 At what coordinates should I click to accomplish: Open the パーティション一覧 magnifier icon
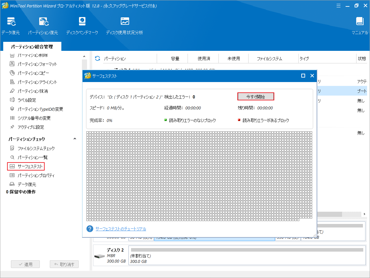click(x=12, y=157)
